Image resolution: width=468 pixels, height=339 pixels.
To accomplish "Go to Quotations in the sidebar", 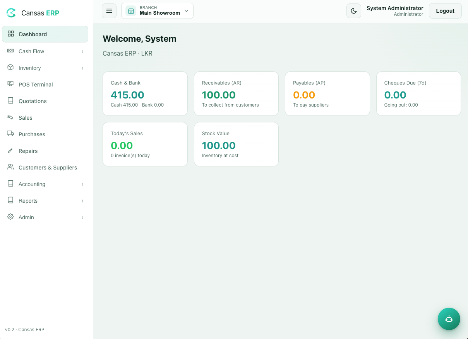I will point(45,101).
